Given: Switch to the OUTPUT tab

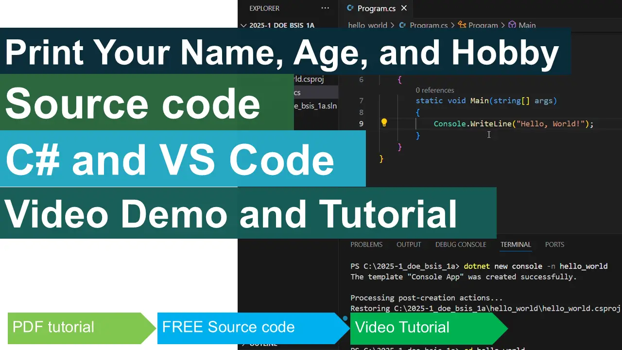Looking at the screenshot, I should tap(409, 245).
